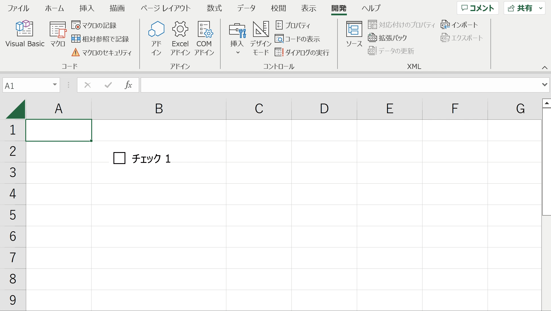Tick the チェック 1 checkbox
Screen dimensions: 551x311
point(119,158)
